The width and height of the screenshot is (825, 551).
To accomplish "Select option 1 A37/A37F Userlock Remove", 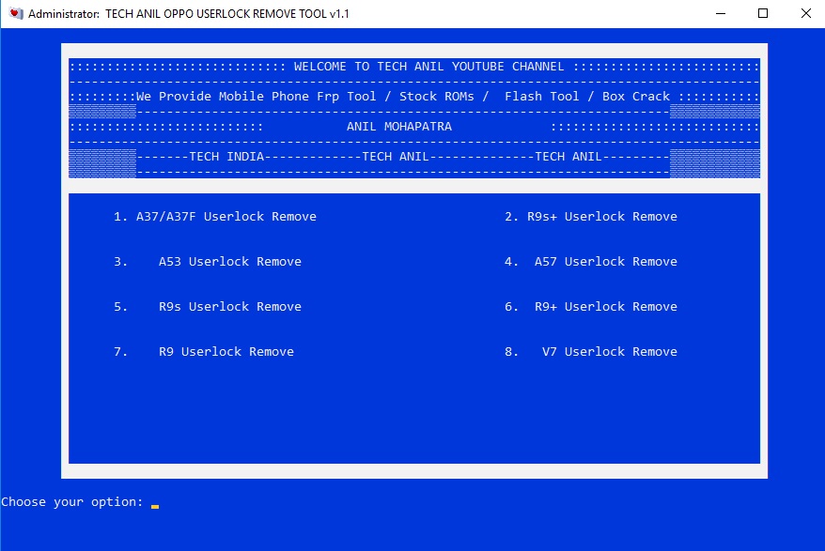I will tap(214, 216).
